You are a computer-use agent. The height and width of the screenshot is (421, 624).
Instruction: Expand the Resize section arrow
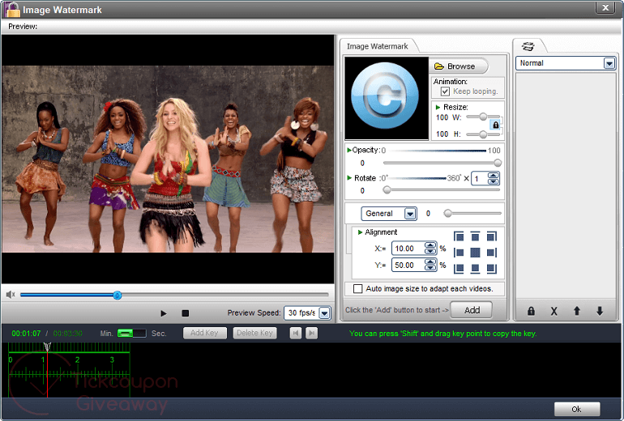point(438,108)
